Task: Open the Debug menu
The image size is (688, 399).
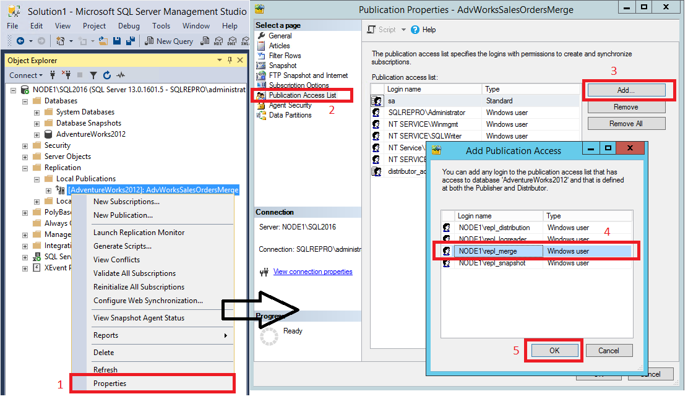Action: coord(128,25)
